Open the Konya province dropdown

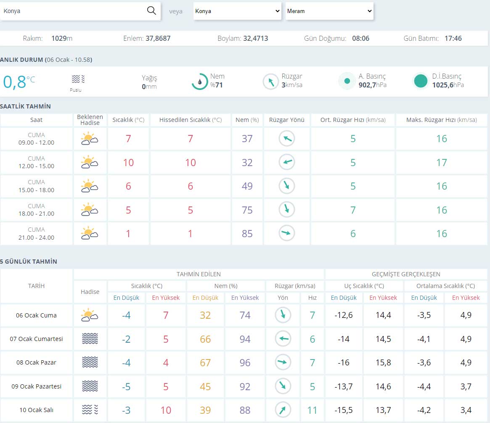point(237,11)
